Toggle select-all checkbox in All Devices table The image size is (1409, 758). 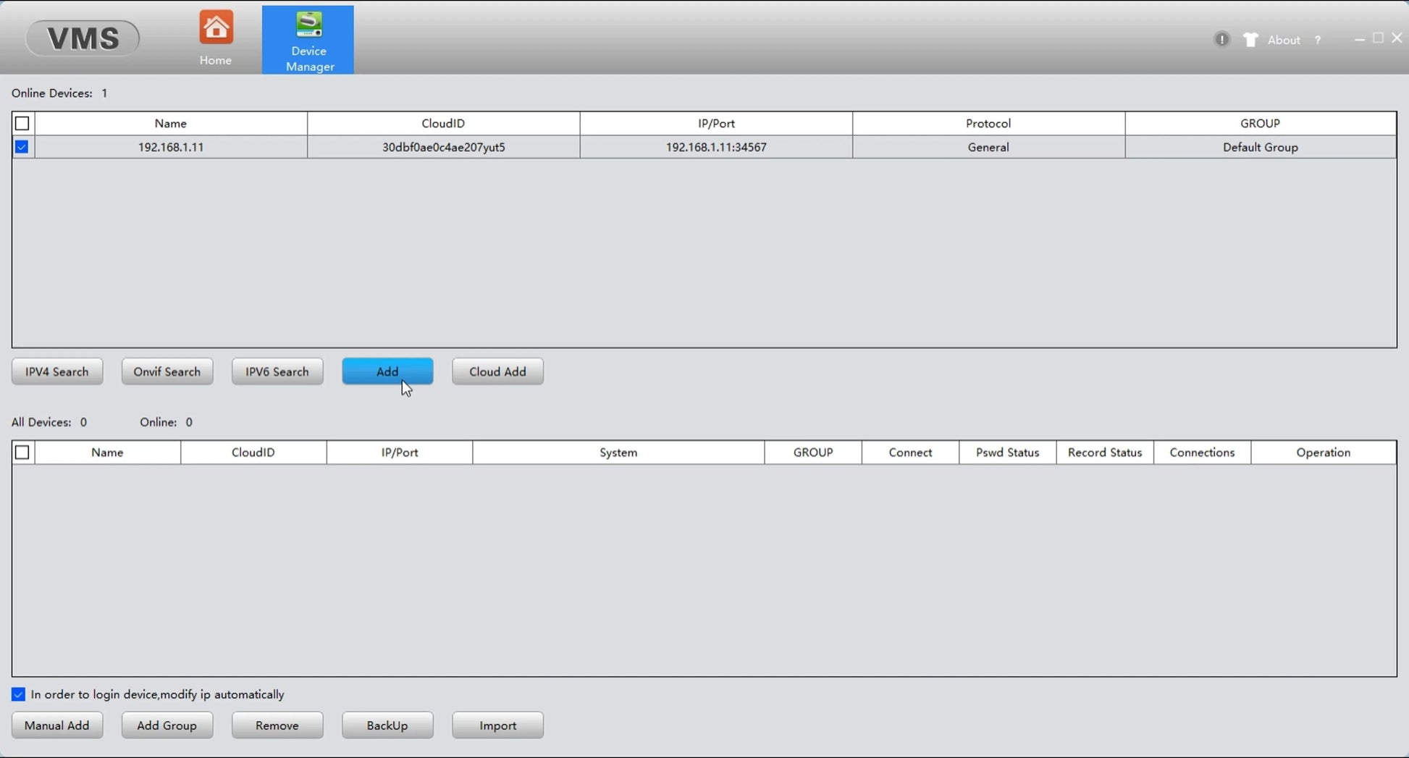(22, 452)
